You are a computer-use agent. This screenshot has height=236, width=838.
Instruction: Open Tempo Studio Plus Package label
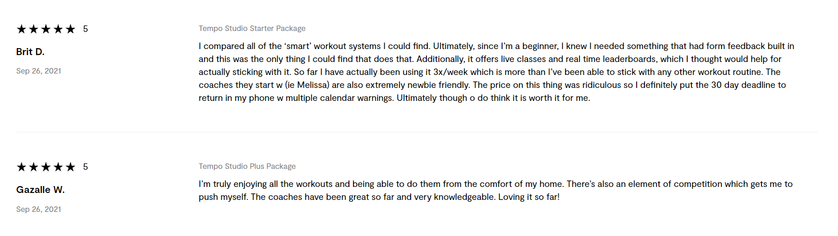click(247, 166)
